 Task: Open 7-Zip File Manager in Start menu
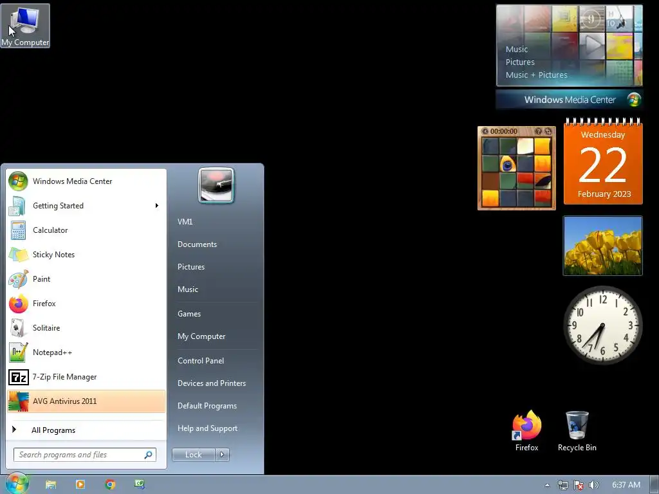tap(86, 377)
